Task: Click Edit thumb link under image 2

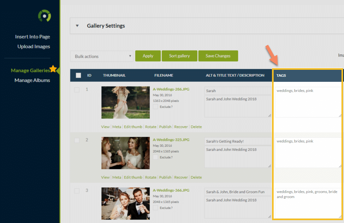Action: pos(133,177)
